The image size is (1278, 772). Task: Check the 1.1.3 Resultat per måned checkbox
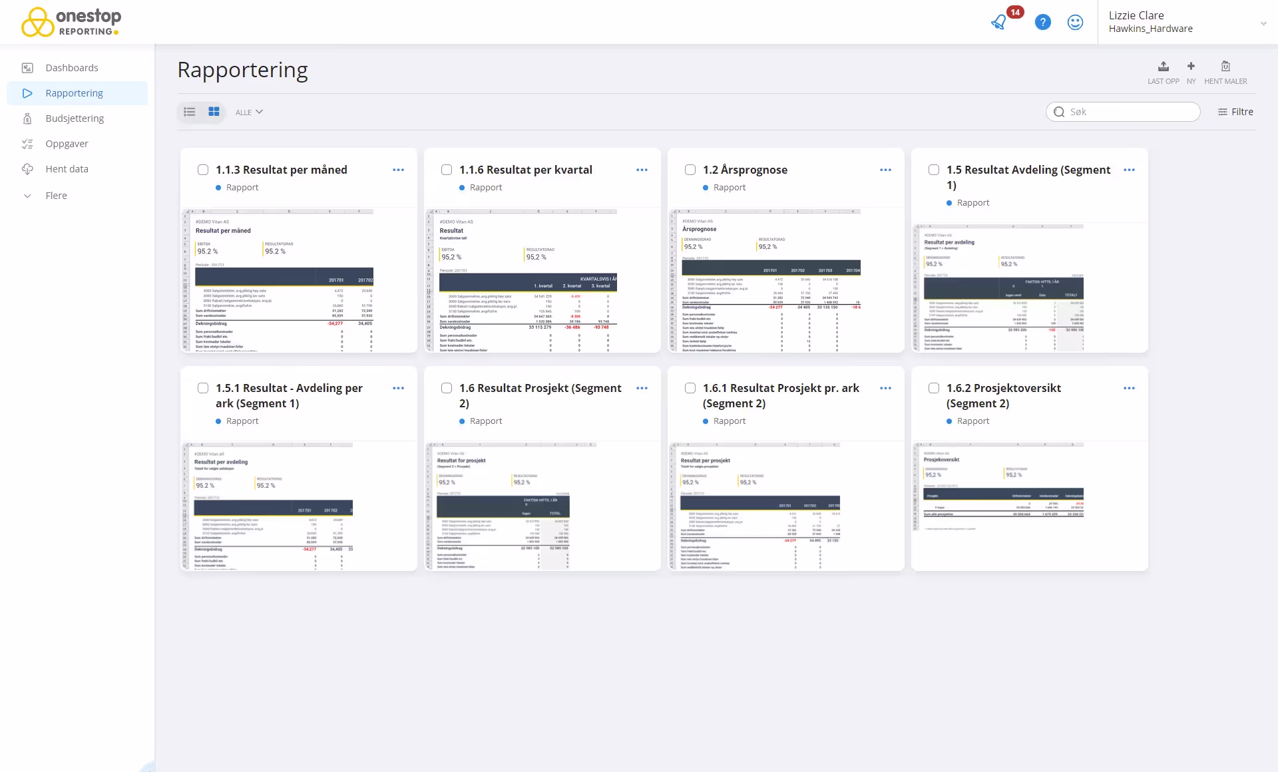click(203, 170)
